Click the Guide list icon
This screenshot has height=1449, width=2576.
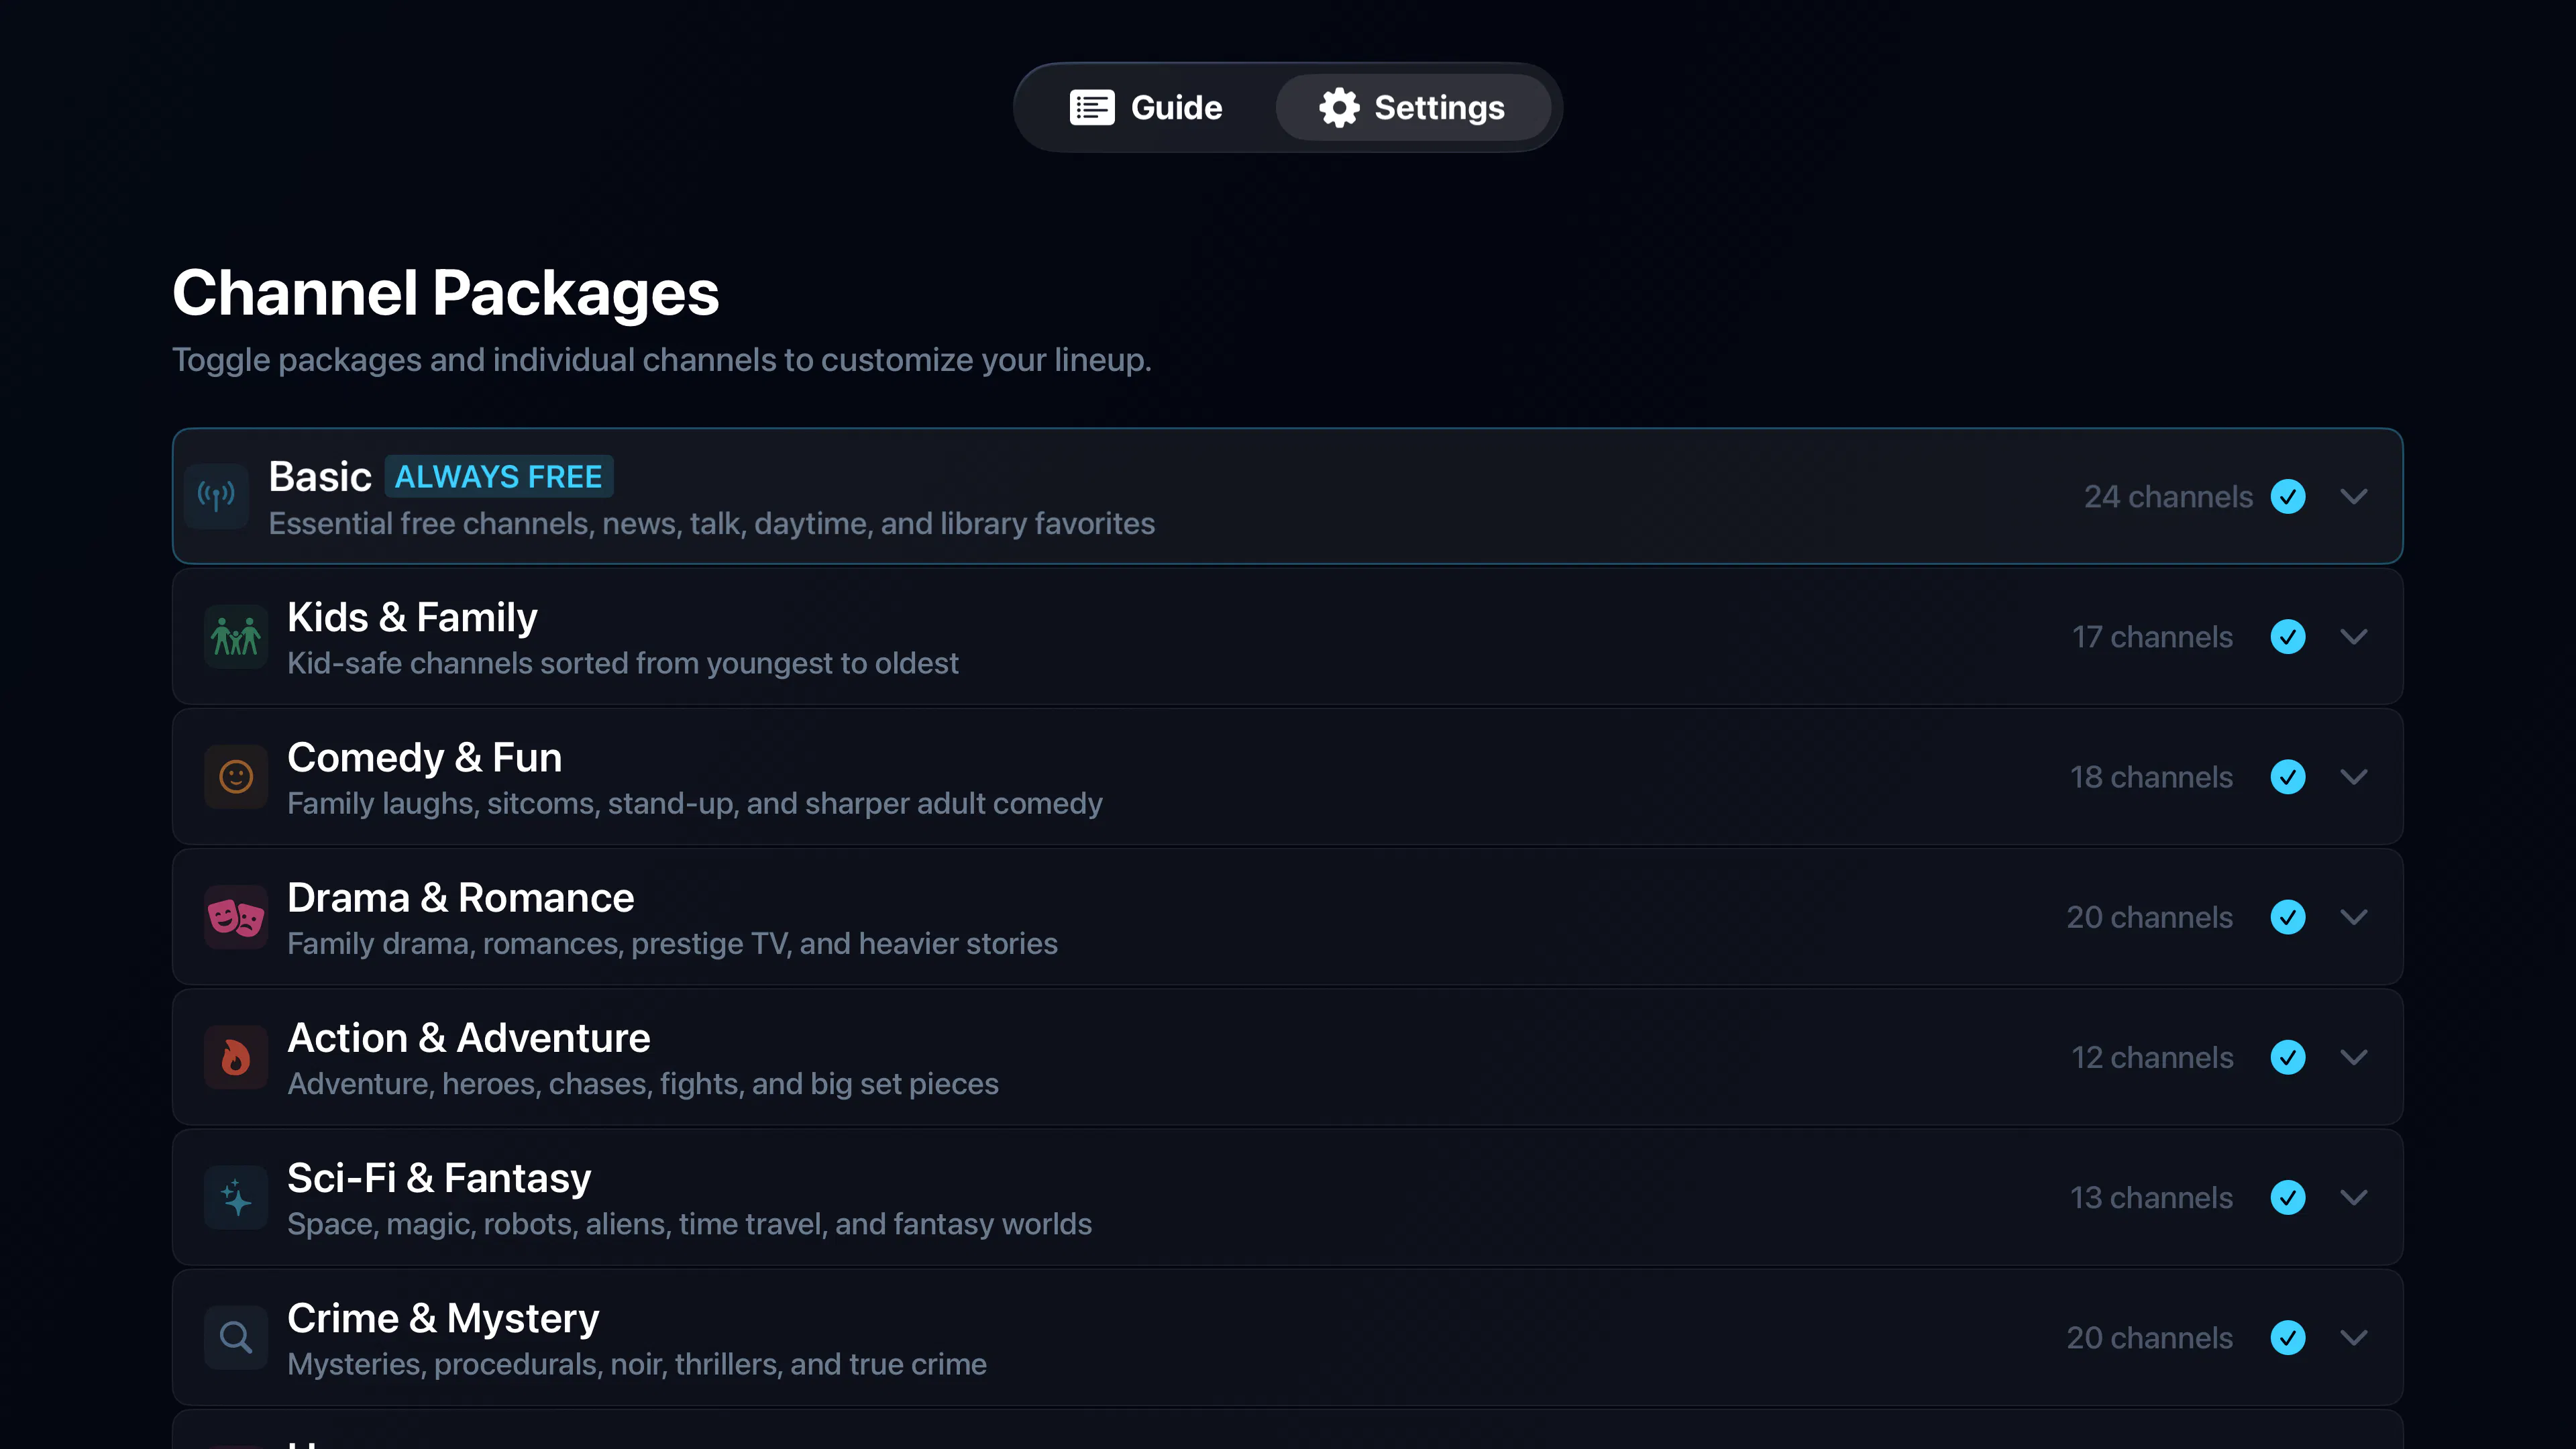pyautogui.click(x=1091, y=107)
